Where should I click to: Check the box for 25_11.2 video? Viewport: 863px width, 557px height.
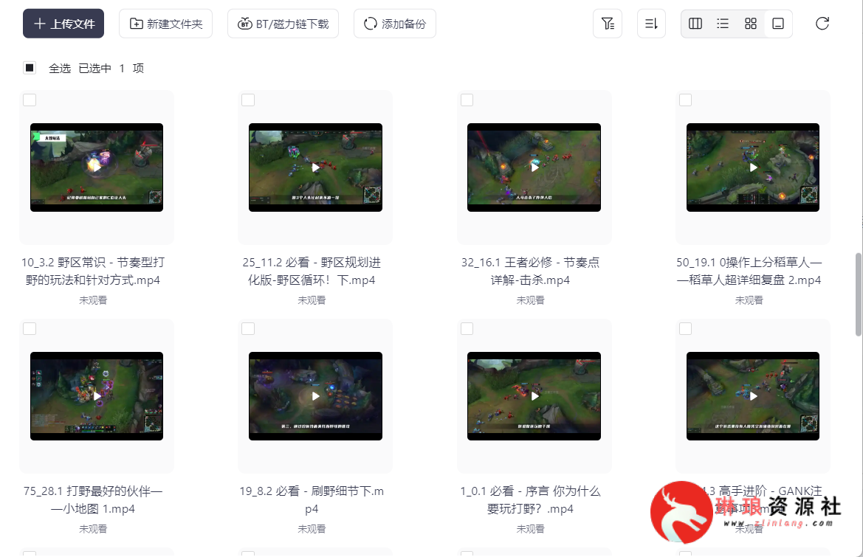pyautogui.click(x=248, y=100)
